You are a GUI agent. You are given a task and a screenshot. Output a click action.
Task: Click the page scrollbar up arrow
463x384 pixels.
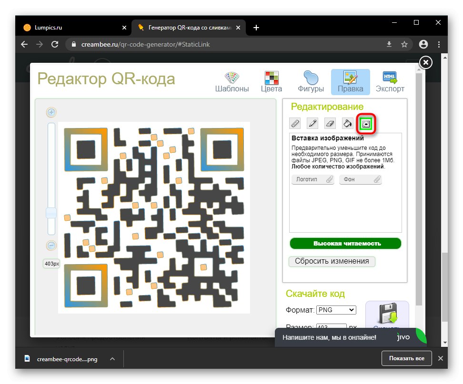click(x=445, y=57)
